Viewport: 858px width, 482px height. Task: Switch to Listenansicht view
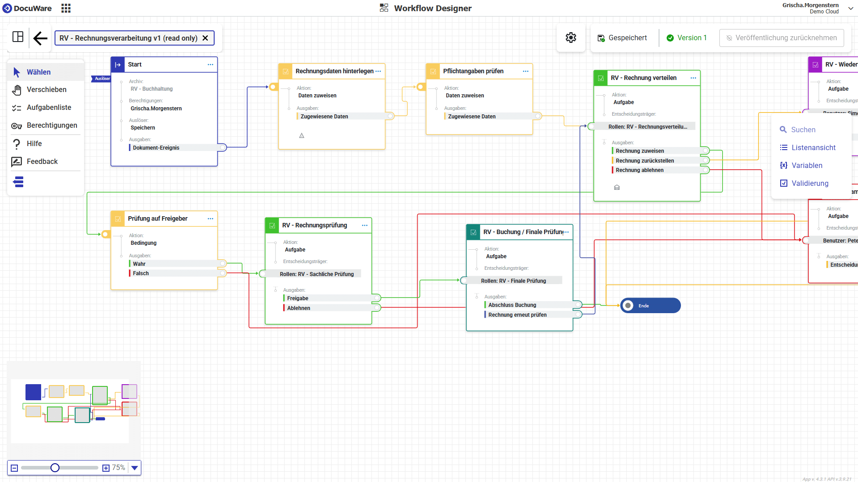pos(813,147)
